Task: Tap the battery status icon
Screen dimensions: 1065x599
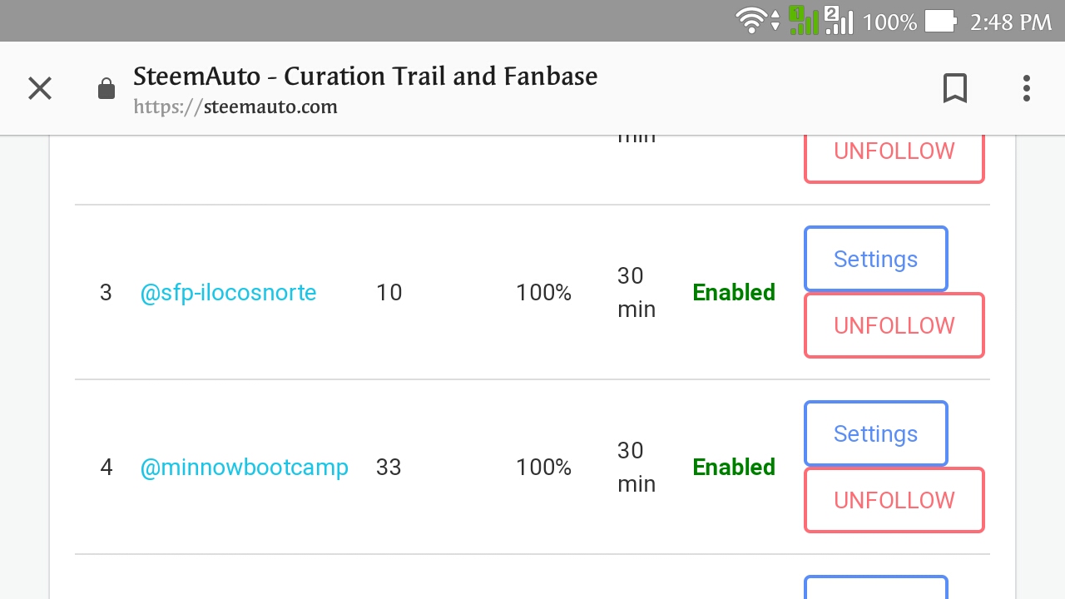Action: [x=941, y=22]
